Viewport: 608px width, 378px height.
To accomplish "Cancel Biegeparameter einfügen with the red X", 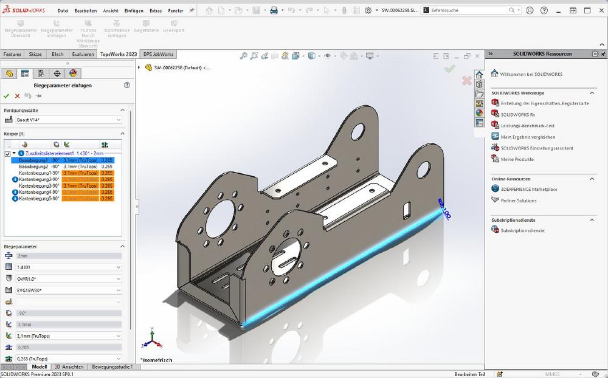I will [17, 96].
